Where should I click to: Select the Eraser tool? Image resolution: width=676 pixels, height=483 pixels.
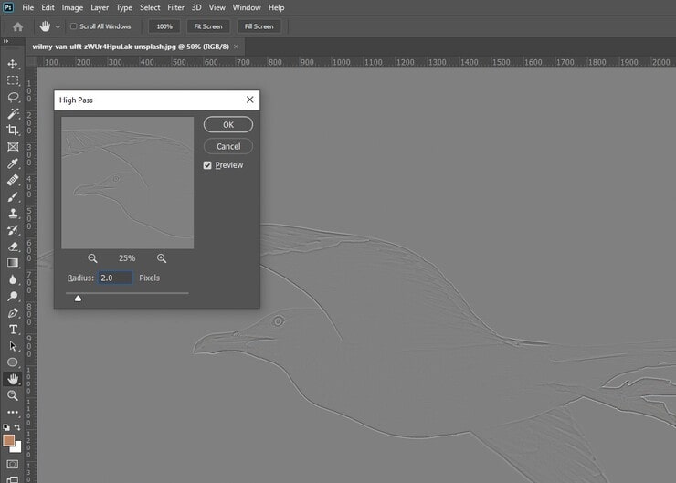pos(13,247)
